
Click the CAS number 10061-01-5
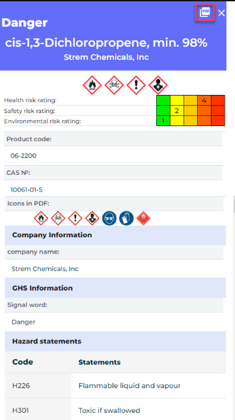point(26,190)
